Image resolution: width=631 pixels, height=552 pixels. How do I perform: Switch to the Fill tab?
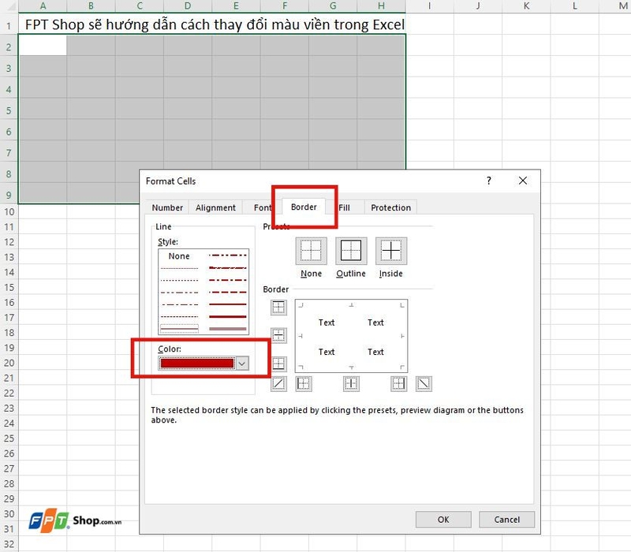point(345,207)
